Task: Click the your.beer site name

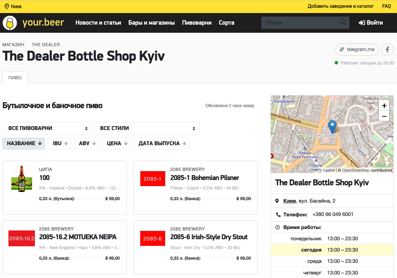Action: tap(43, 23)
